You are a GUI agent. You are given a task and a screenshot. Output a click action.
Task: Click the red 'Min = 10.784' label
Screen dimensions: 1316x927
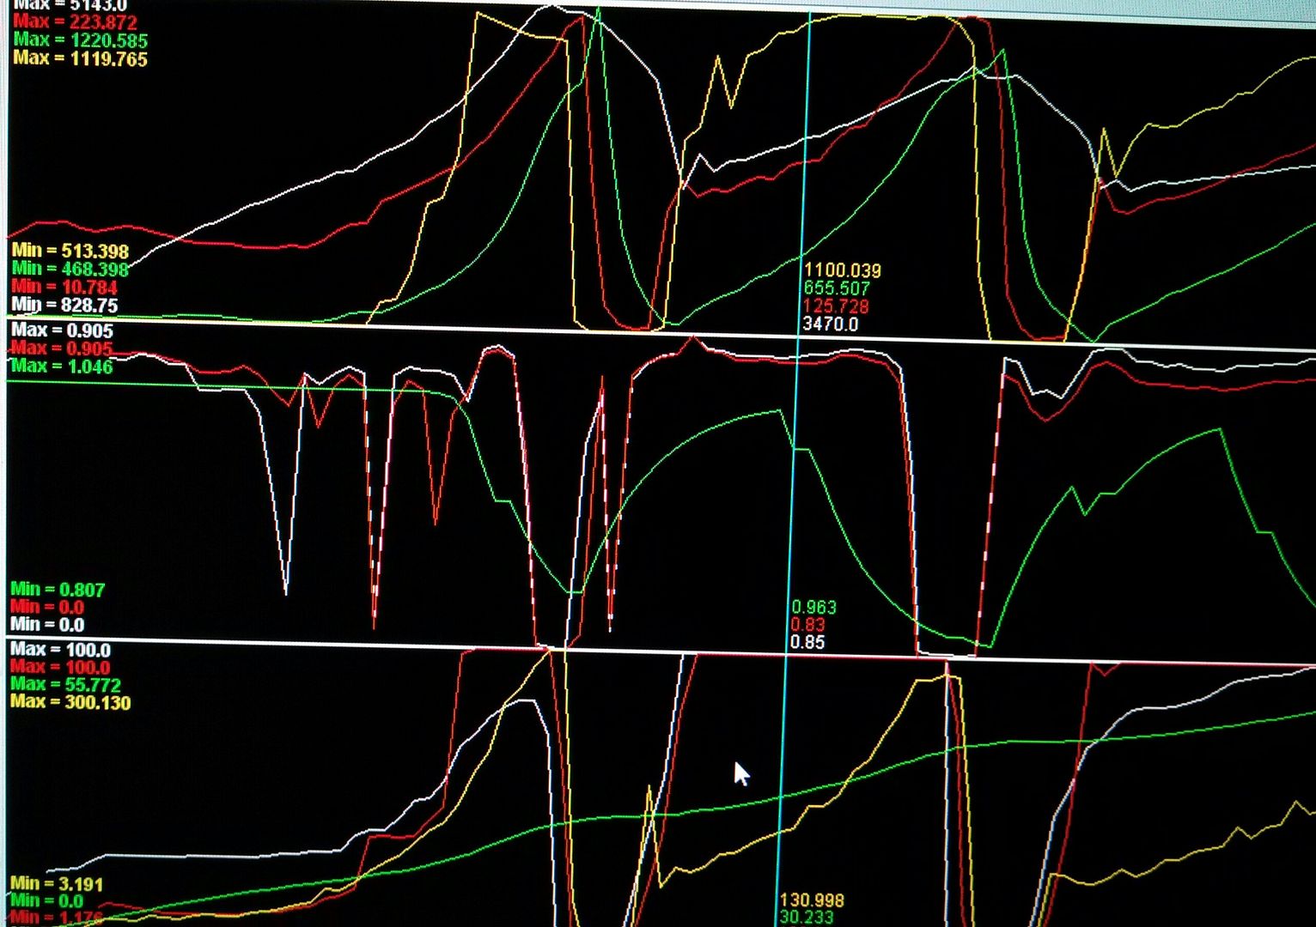(64, 287)
